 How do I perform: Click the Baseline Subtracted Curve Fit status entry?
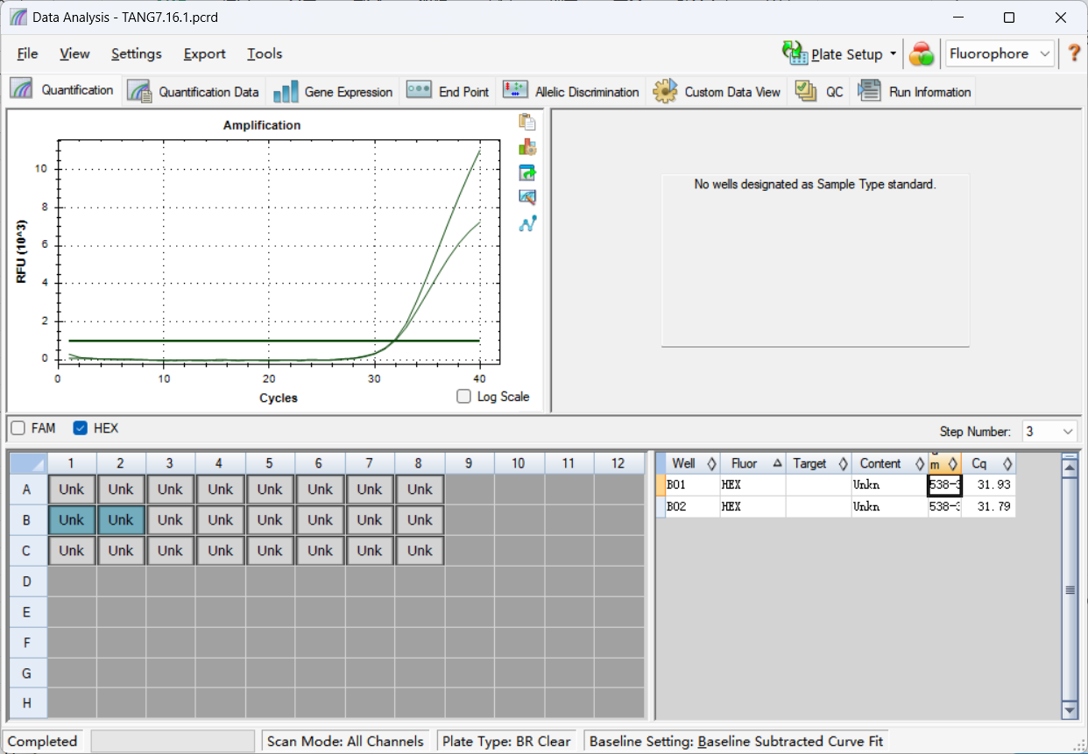point(736,741)
